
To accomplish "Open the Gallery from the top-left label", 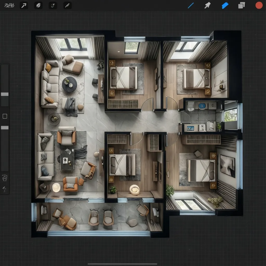I will (9, 5).
